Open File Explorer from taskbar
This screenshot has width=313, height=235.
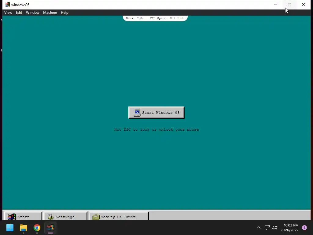pyautogui.click(x=23, y=228)
